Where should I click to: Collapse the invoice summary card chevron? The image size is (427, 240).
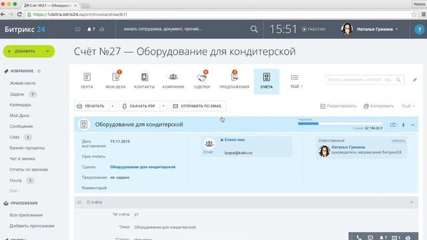coord(413,125)
